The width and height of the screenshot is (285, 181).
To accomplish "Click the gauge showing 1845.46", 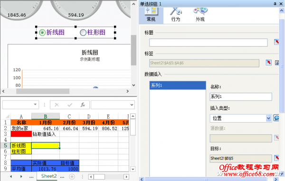I will pos(20,10).
